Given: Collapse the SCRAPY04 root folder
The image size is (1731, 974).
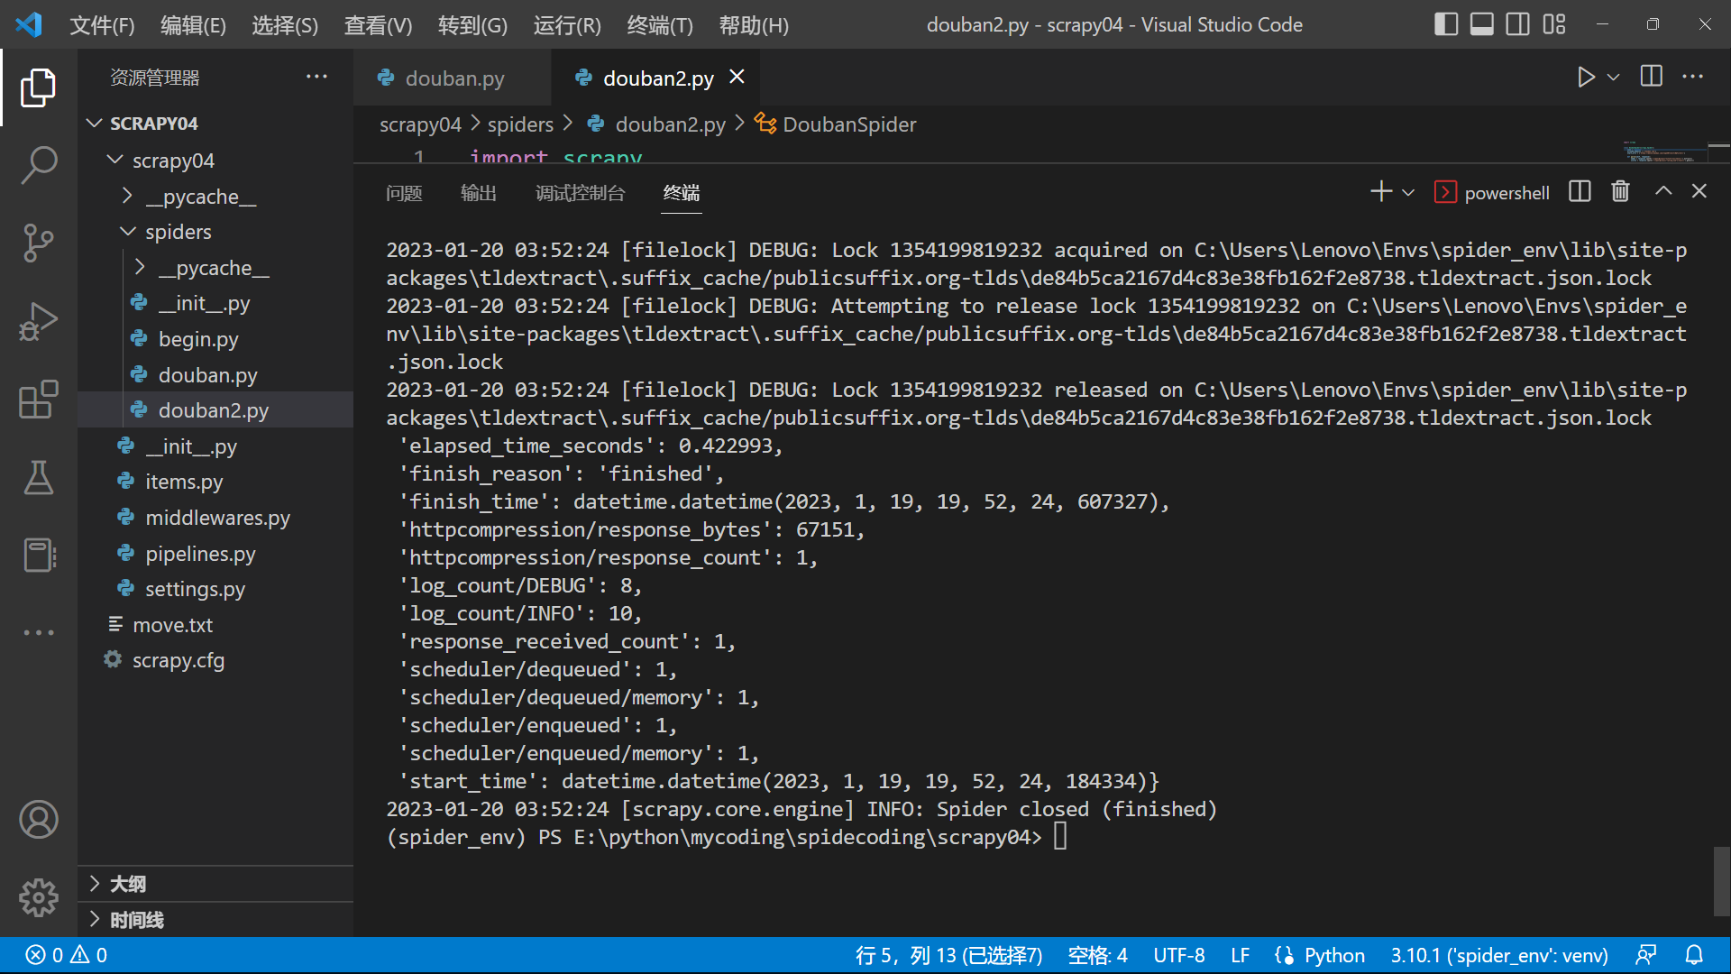Looking at the screenshot, I should [95, 123].
